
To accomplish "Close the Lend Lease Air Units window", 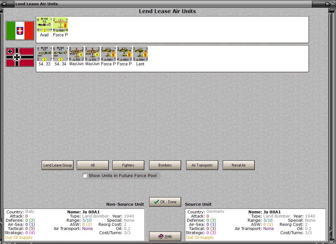I will [327, 4].
